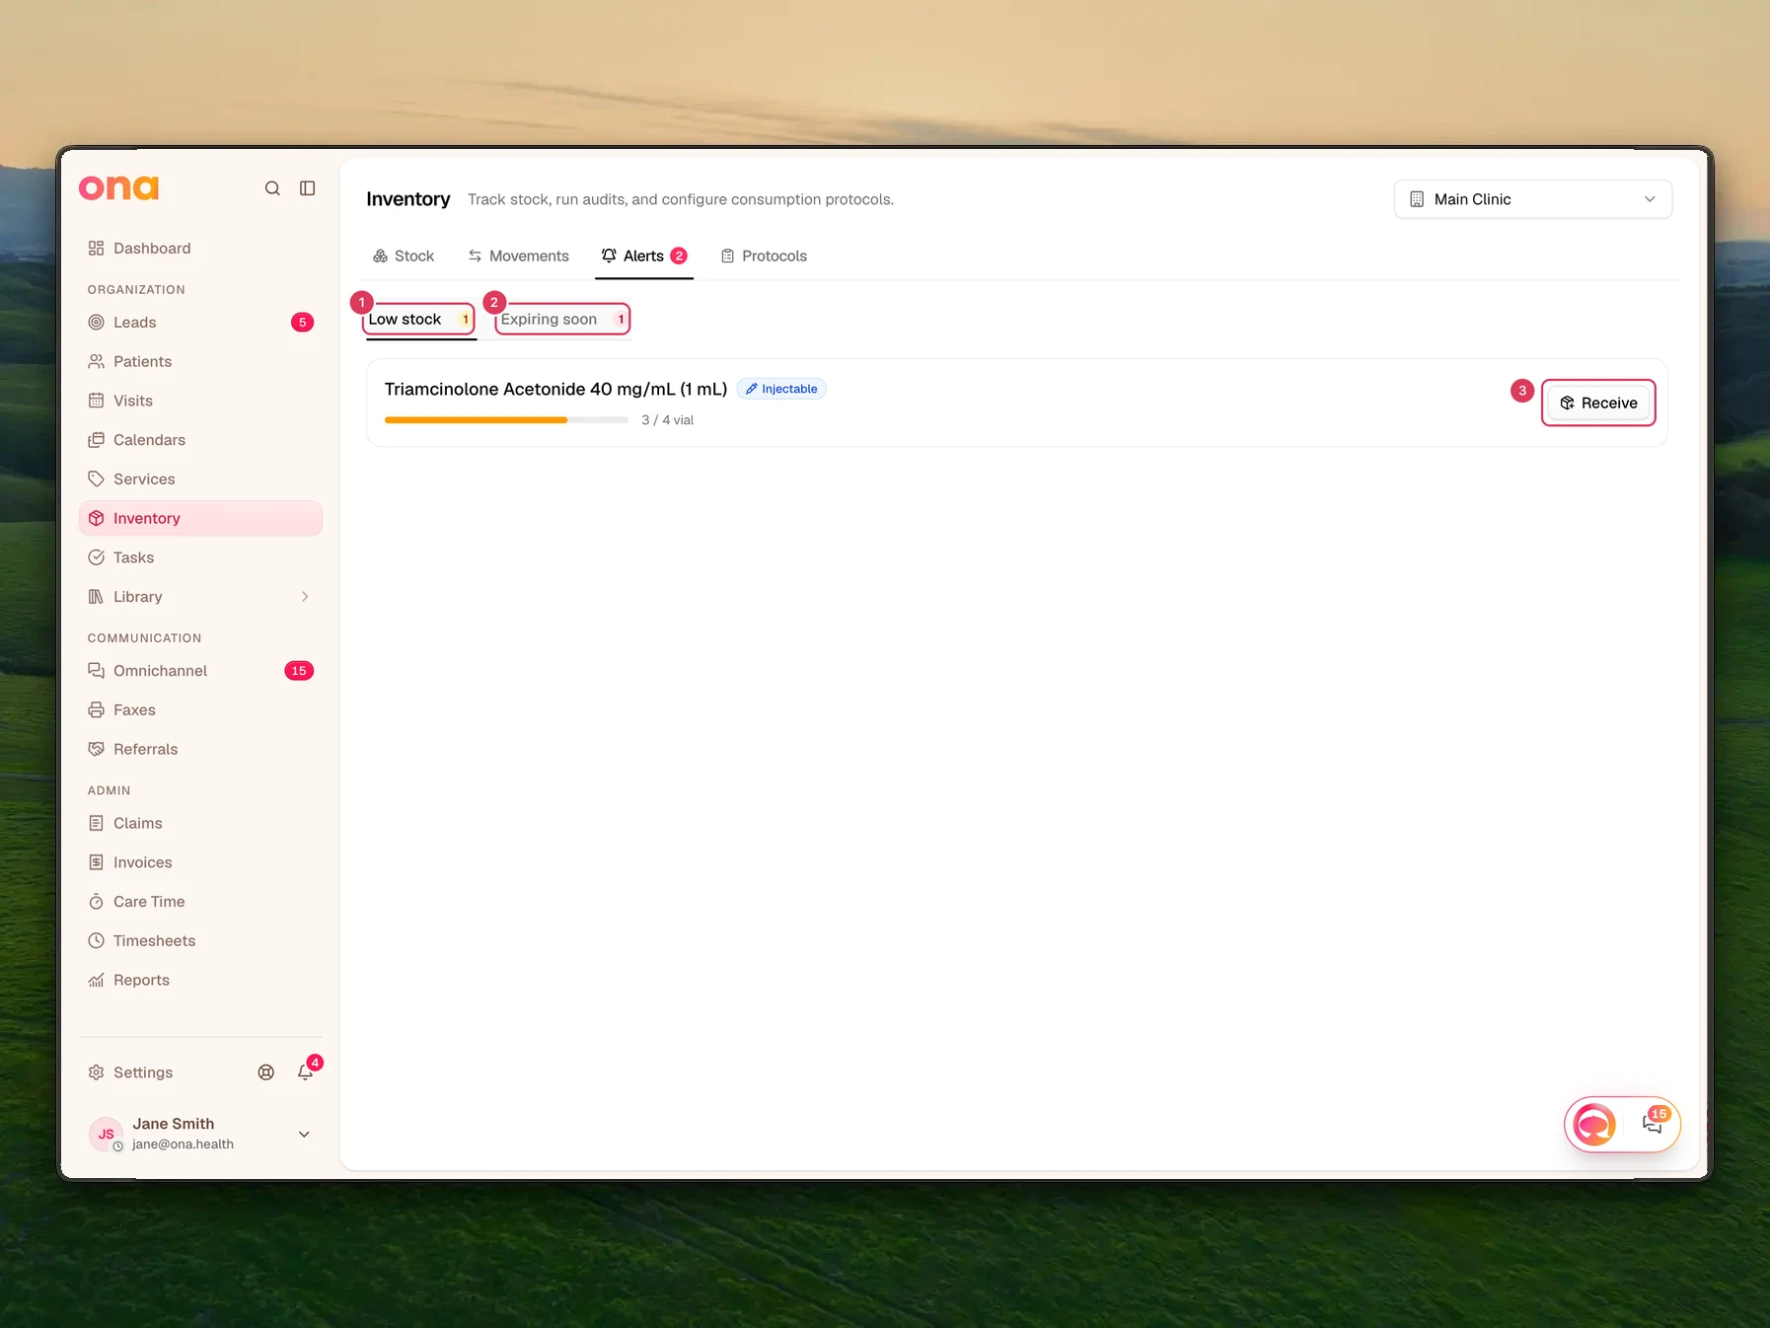The width and height of the screenshot is (1770, 1328).
Task: Open Reports page
Action: tap(200, 981)
